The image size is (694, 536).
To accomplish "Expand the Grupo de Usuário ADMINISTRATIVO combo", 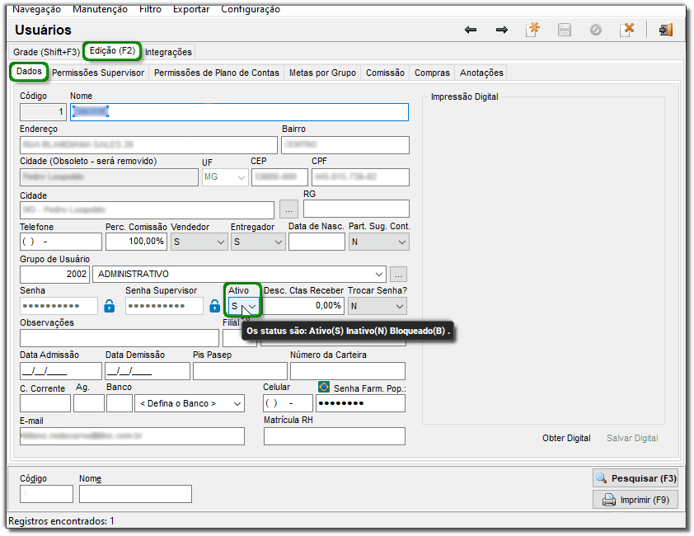I will [x=379, y=274].
